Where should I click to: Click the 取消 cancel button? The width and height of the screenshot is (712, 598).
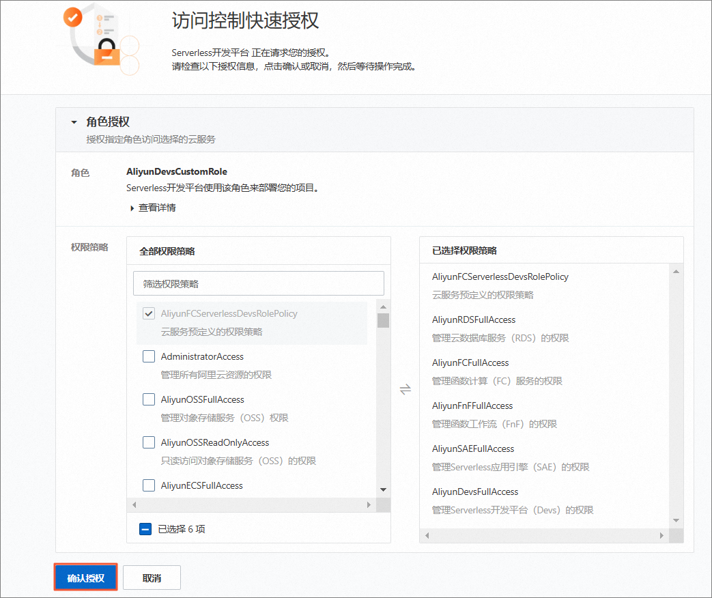tap(152, 578)
